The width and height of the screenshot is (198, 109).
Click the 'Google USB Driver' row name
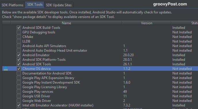(x=36, y=96)
